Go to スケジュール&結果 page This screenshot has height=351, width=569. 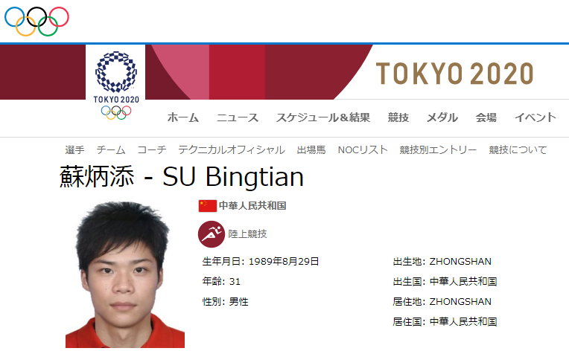(x=323, y=117)
